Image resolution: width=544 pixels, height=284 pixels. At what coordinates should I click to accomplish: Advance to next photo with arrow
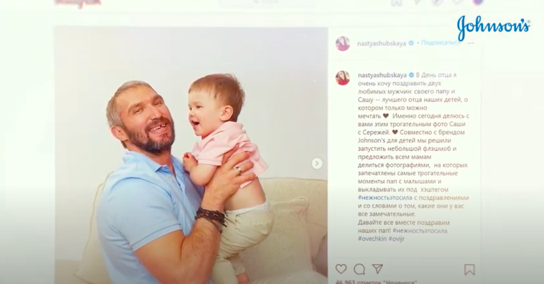(317, 163)
